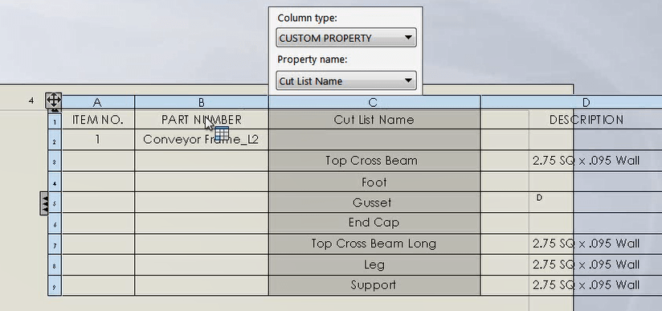Image resolution: width=662 pixels, height=311 pixels.
Task: Select row header 4
Action: click(55, 182)
